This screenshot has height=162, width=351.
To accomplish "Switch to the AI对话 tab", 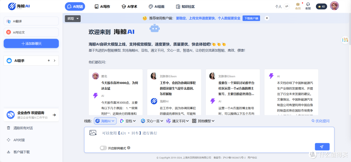I will click(75, 7).
